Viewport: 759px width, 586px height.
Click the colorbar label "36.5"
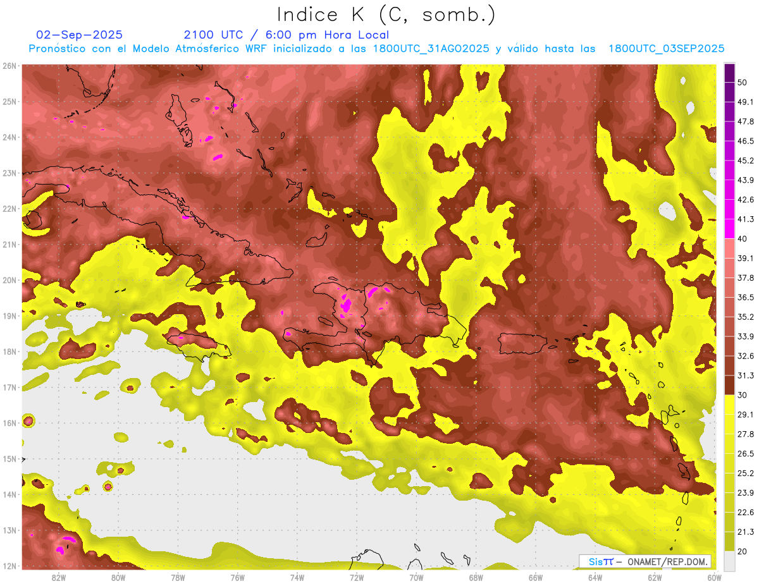point(745,297)
